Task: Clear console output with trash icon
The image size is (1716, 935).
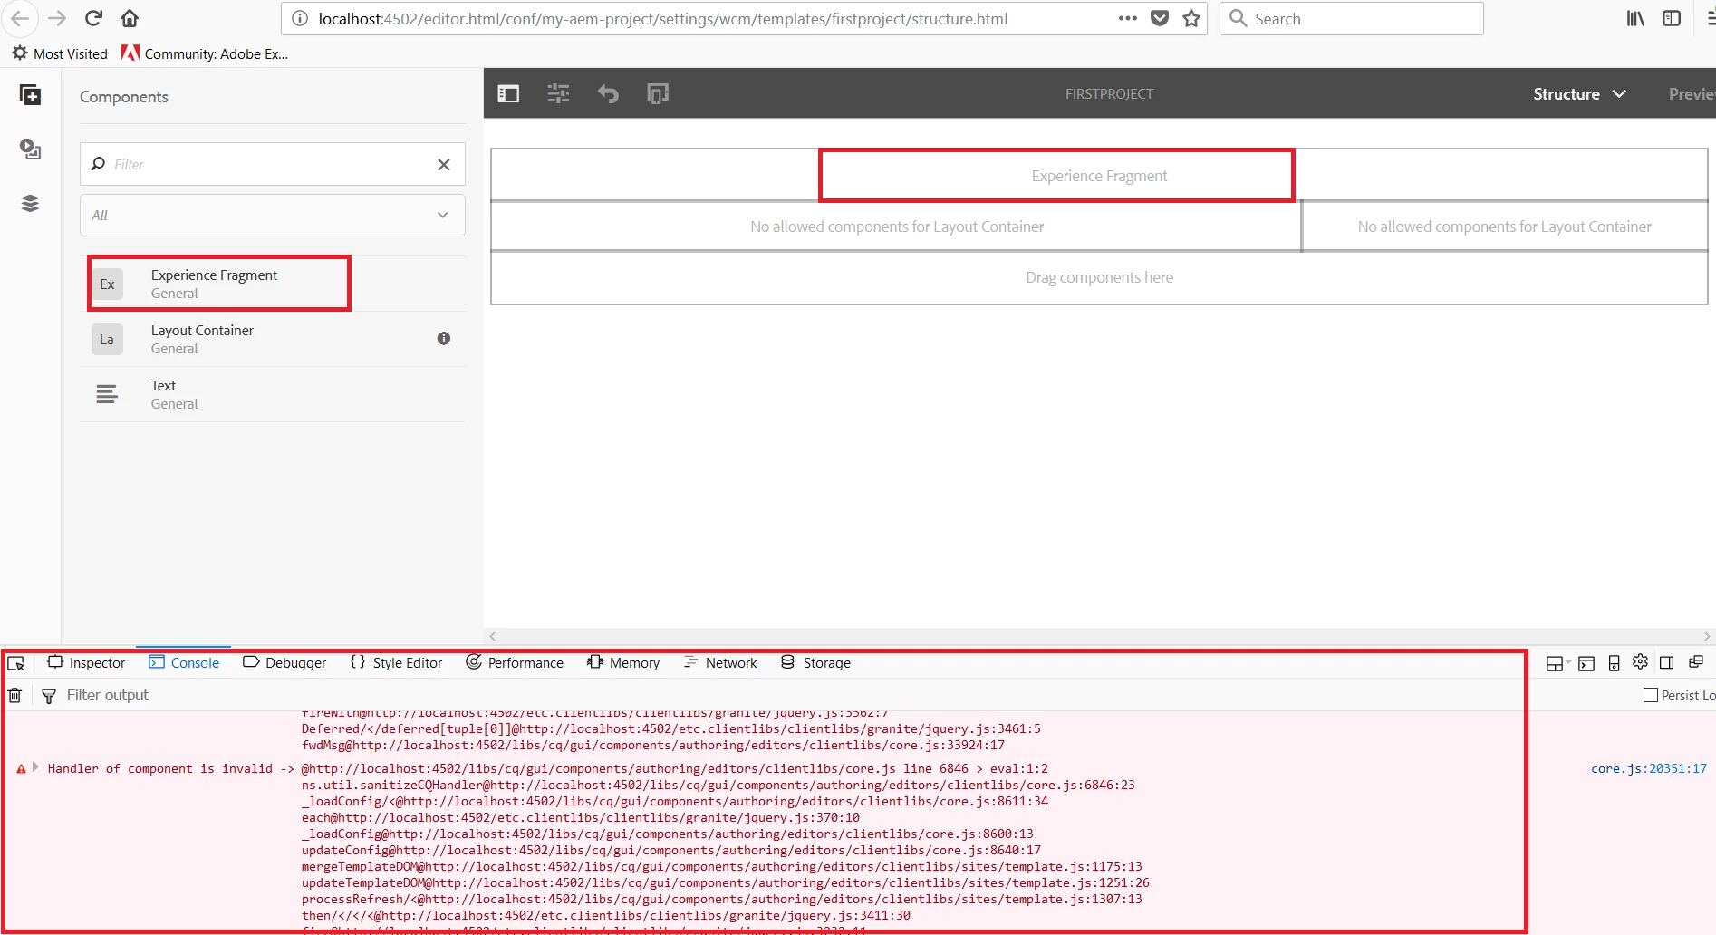Action: pyautogui.click(x=15, y=695)
